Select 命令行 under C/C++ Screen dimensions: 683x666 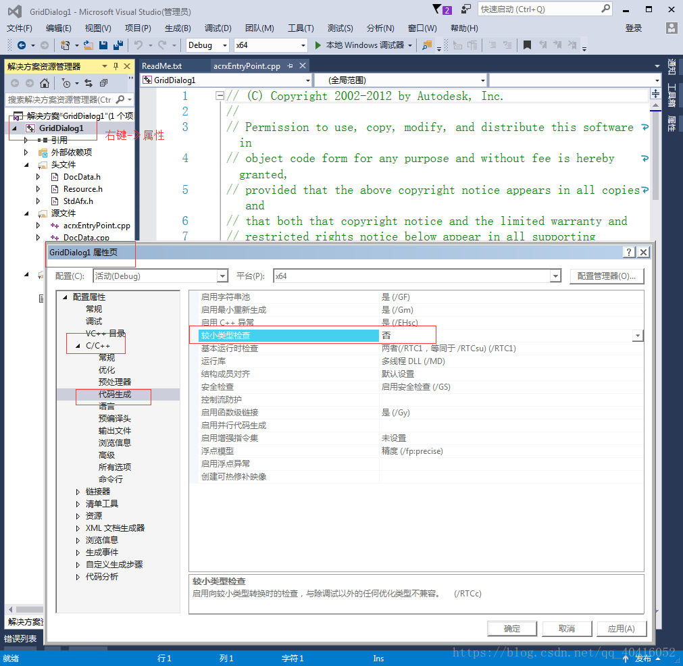(111, 479)
